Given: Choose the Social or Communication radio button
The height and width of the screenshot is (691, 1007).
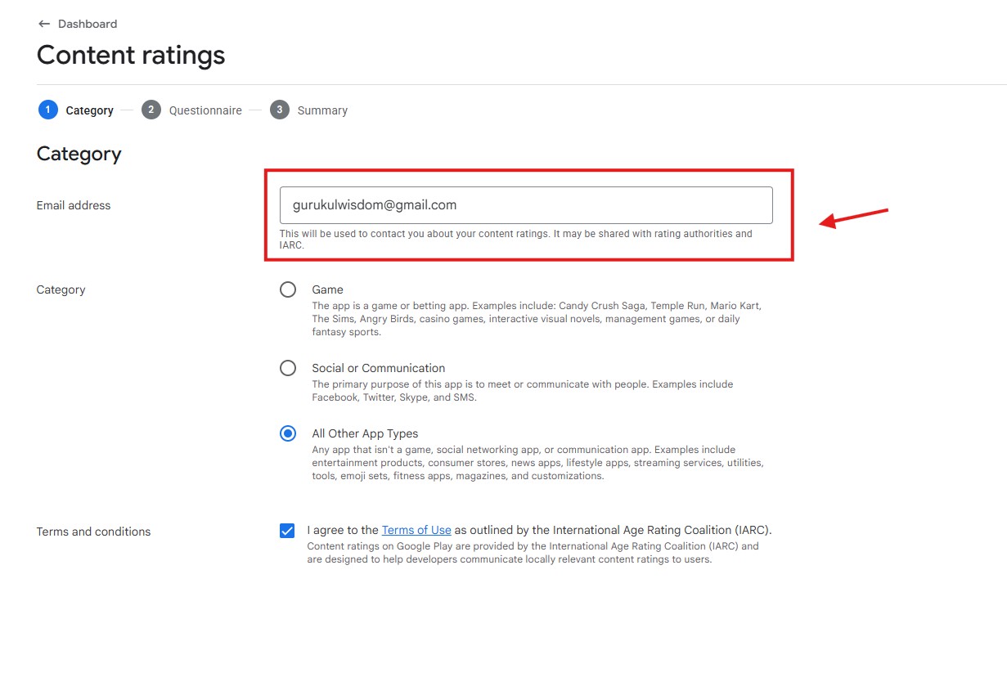Looking at the screenshot, I should tap(288, 368).
